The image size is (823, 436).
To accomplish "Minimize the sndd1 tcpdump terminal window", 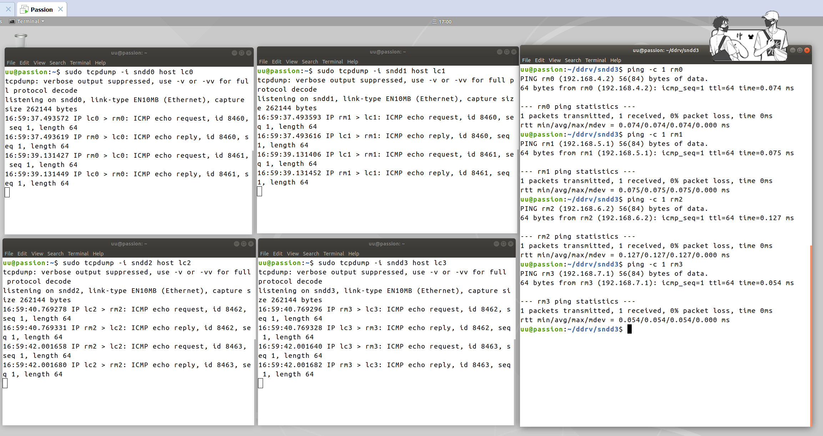I will (x=499, y=52).
